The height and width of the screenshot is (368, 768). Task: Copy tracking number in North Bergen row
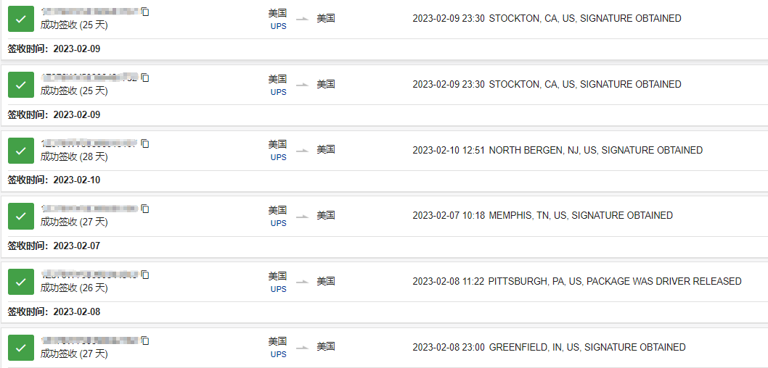pyautogui.click(x=145, y=143)
